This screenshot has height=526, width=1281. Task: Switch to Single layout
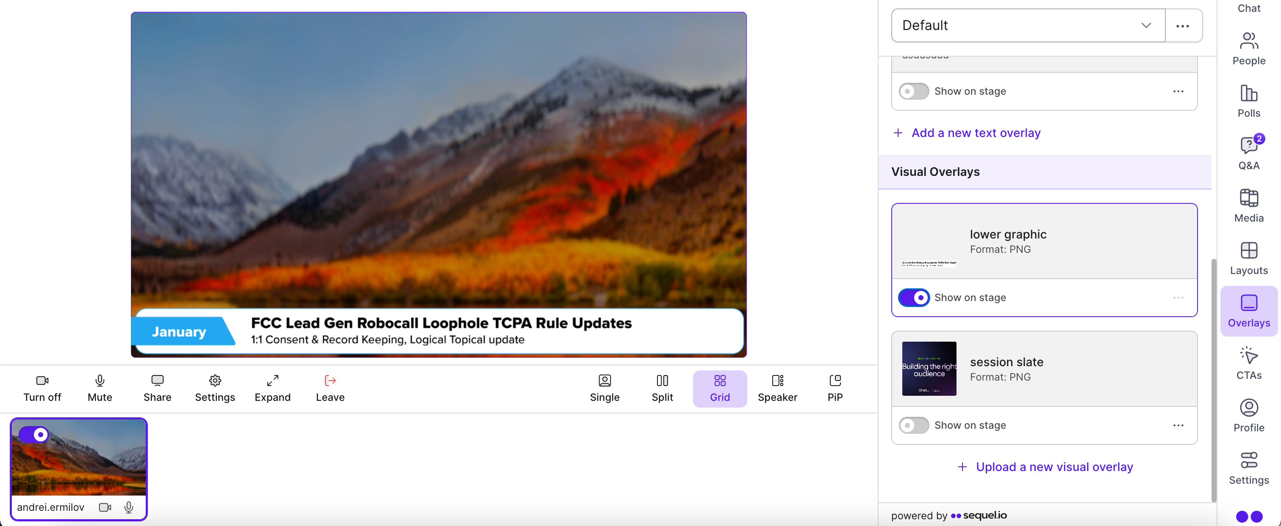coord(604,389)
